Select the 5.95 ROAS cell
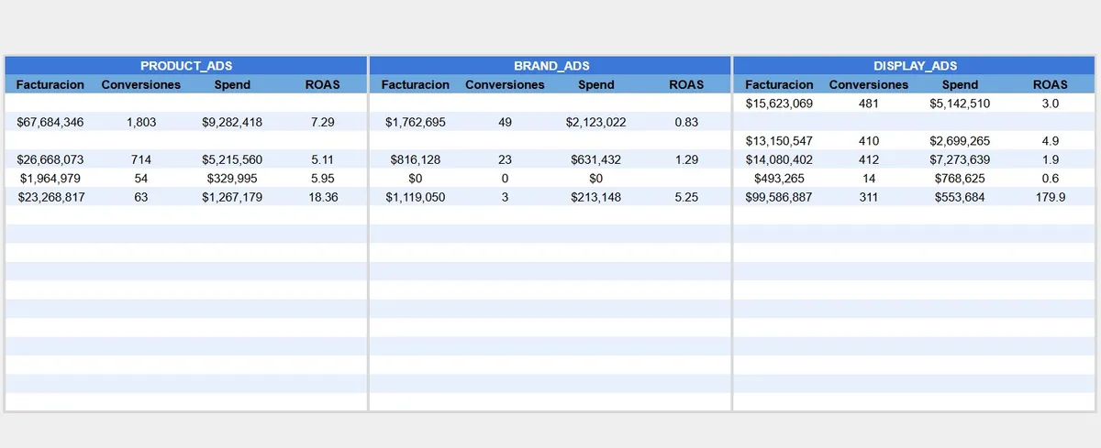The image size is (1101, 448). [323, 178]
